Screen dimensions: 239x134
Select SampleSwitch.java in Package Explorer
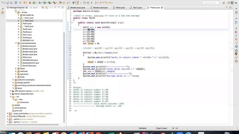pyautogui.click(x=31, y=63)
